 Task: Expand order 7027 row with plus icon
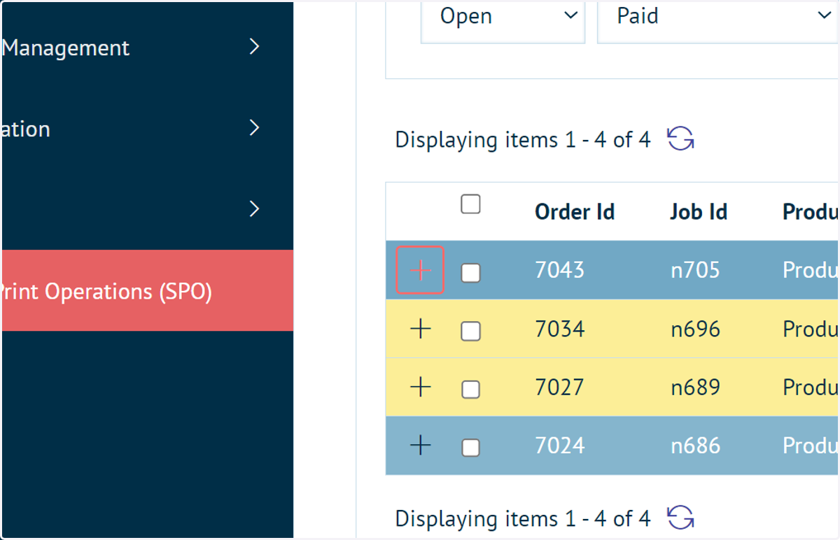click(420, 387)
